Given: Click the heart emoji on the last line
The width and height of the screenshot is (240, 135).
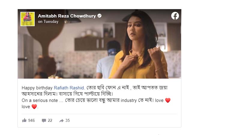Looking at the screenshot, I should [34, 106].
